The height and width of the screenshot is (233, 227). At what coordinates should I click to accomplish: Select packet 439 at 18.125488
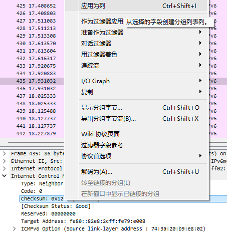point(32,111)
